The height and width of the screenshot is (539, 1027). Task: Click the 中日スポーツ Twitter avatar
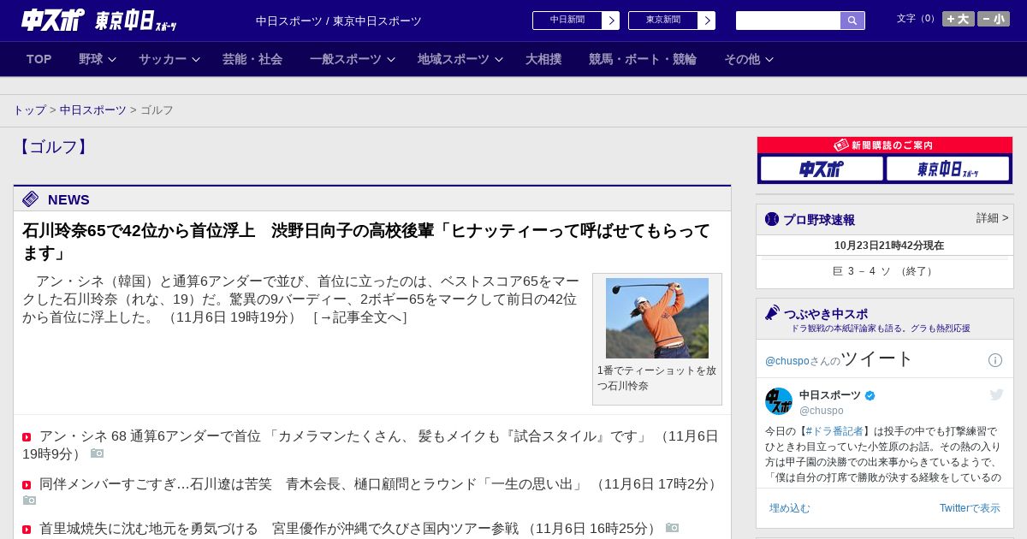tap(779, 401)
